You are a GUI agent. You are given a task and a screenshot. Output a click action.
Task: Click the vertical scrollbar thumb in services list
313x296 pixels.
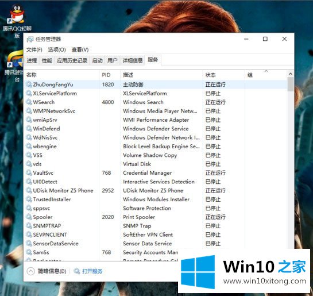291,84
